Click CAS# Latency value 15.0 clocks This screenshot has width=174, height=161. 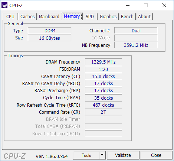[104, 76]
